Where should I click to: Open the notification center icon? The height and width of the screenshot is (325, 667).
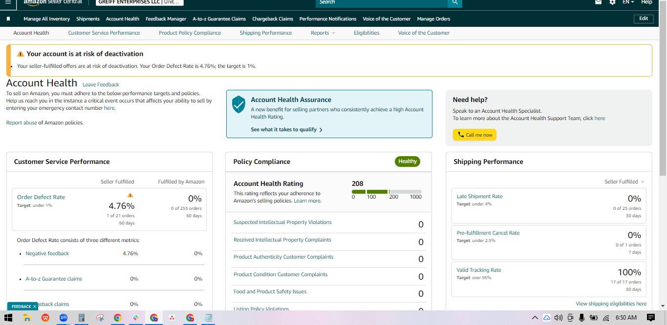tap(650, 318)
